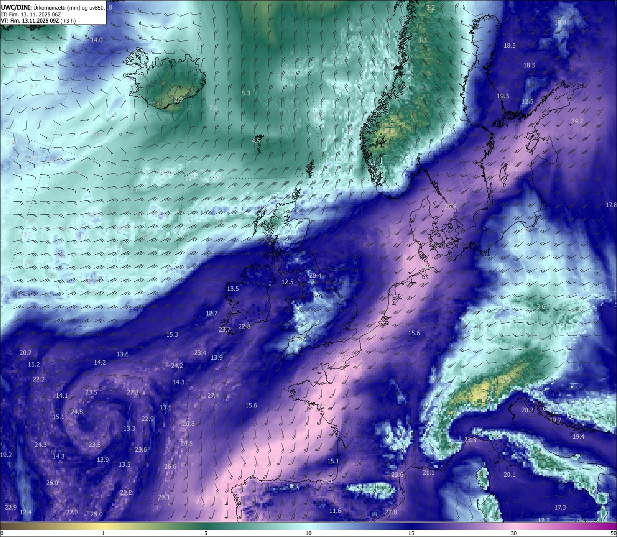Click the 19.4 value over the Adriatic

click(578, 437)
